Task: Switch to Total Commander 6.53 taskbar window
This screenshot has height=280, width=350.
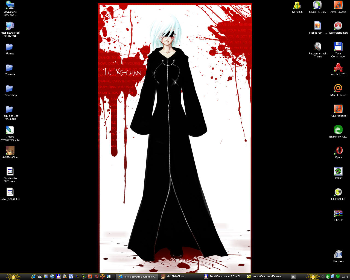Action: pyautogui.click(x=224, y=277)
